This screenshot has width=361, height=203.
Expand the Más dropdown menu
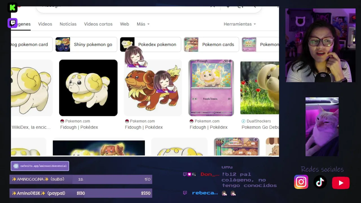pyautogui.click(x=143, y=24)
